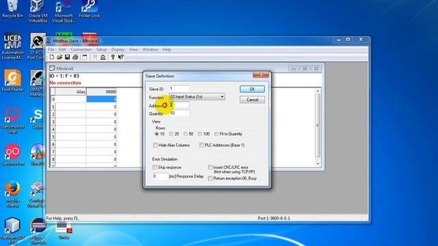438x246 pixels.
Task: Select the Eclipse Shortcut desktop icon
Action: click(38, 232)
